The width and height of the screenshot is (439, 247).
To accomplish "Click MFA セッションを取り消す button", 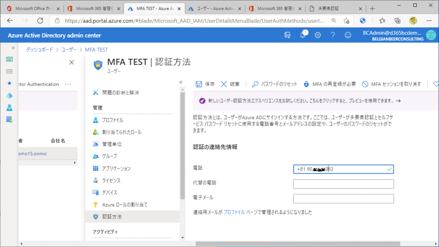I will point(391,84).
